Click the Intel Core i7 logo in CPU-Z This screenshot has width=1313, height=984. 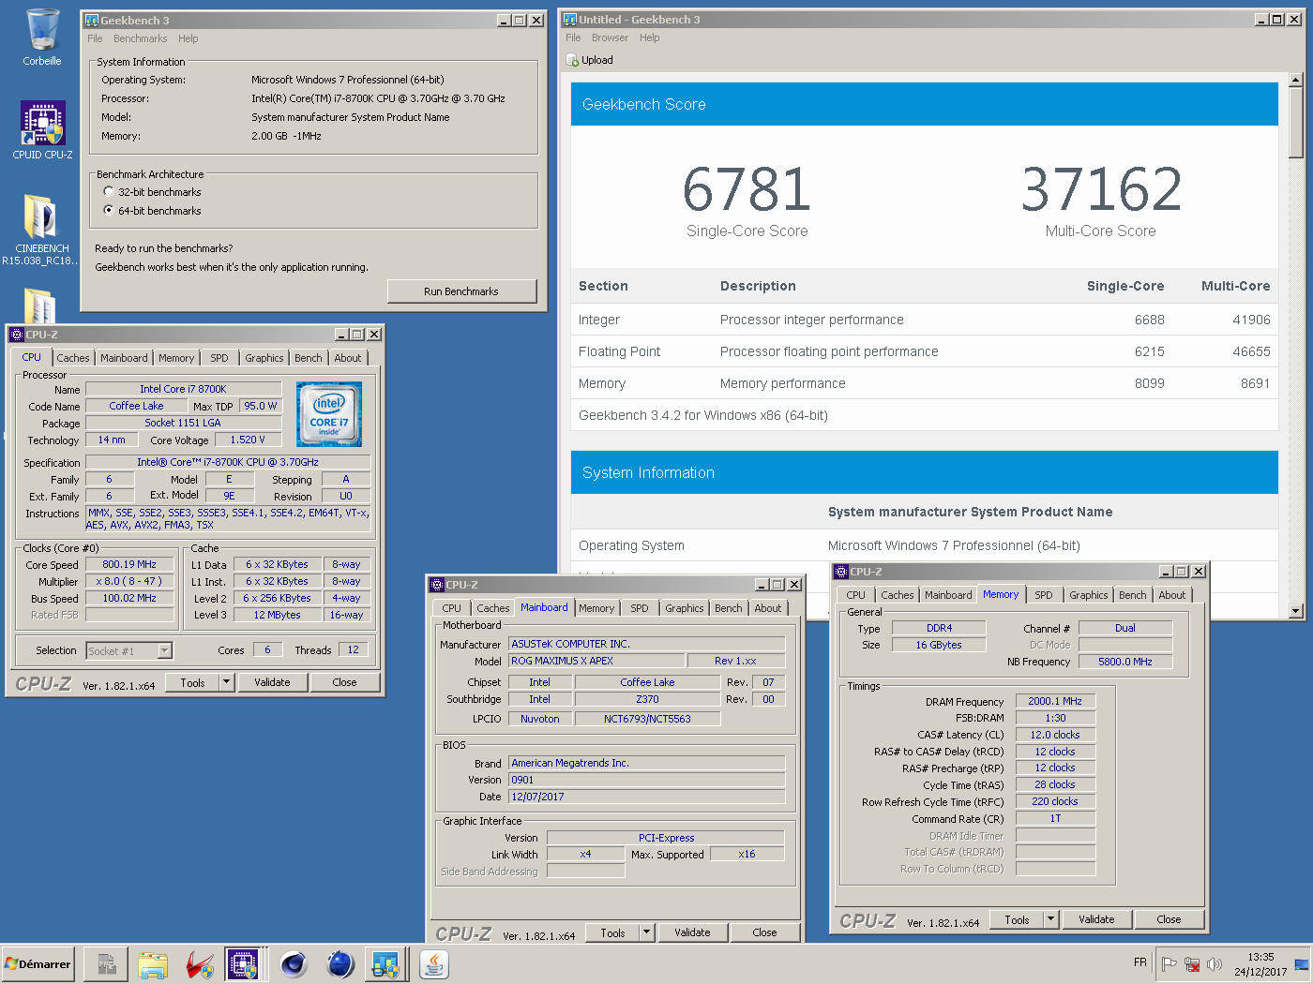(329, 414)
